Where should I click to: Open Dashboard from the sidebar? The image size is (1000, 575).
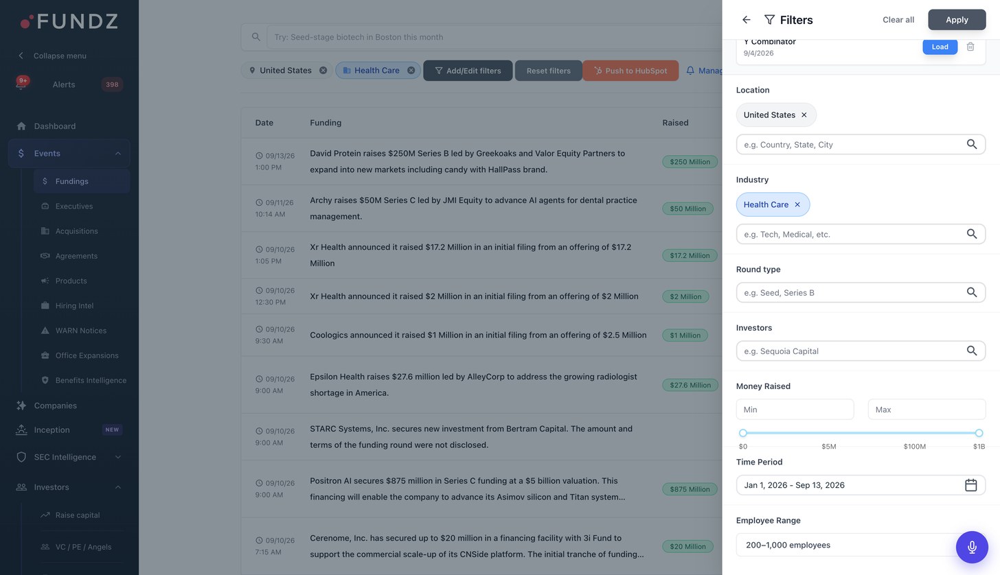click(x=55, y=126)
